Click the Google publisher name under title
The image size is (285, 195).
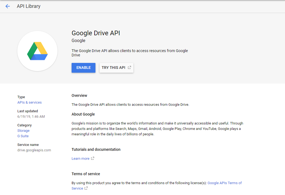click(x=78, y=41)
